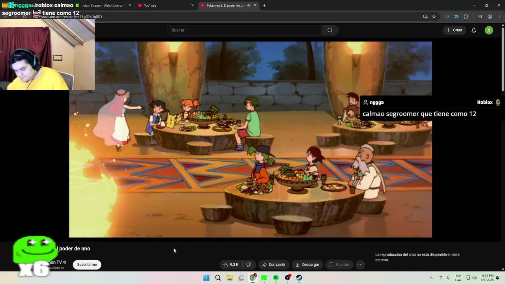Open YouTube notifications bell
This screenshot has height=284, width=505.
click(473, 30)
